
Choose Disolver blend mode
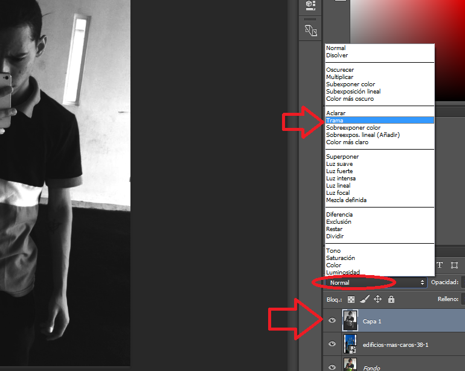(380, 55)
